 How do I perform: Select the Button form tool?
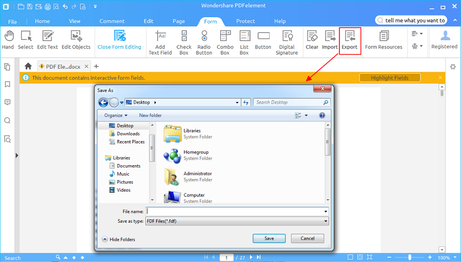click(263, 40)
